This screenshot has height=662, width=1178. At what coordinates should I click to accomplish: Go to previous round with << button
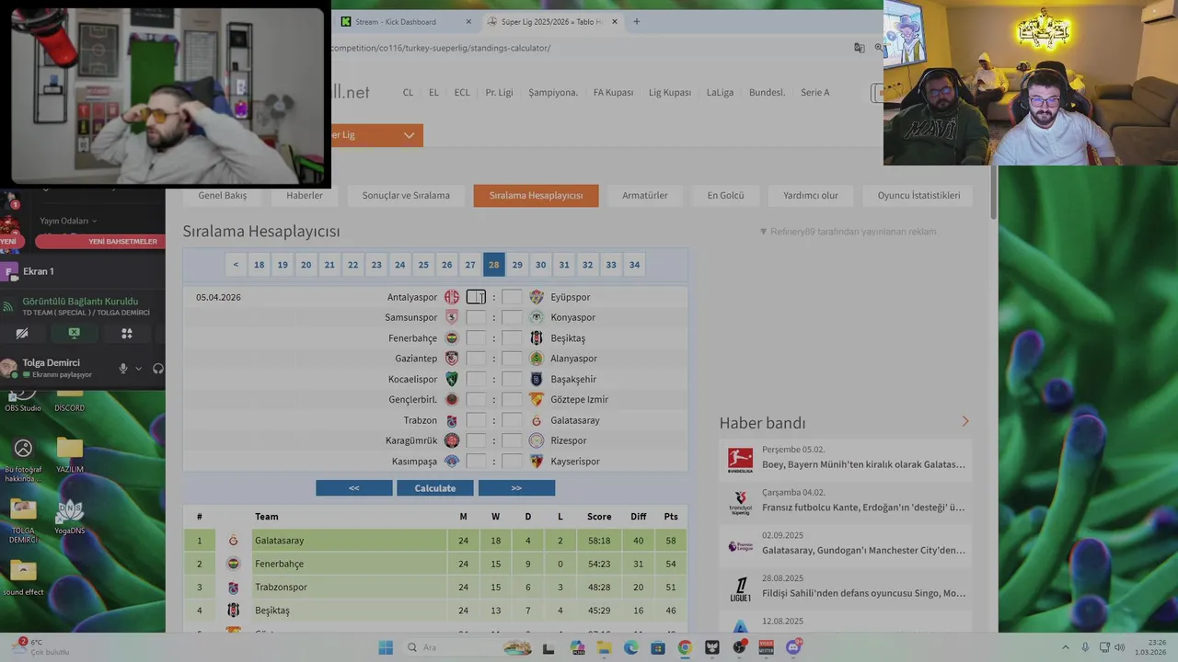(354, 488)
